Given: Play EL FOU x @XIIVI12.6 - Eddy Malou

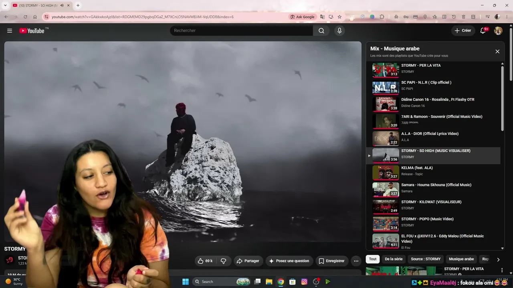Looking at the screenshot, I should point(434,241).
